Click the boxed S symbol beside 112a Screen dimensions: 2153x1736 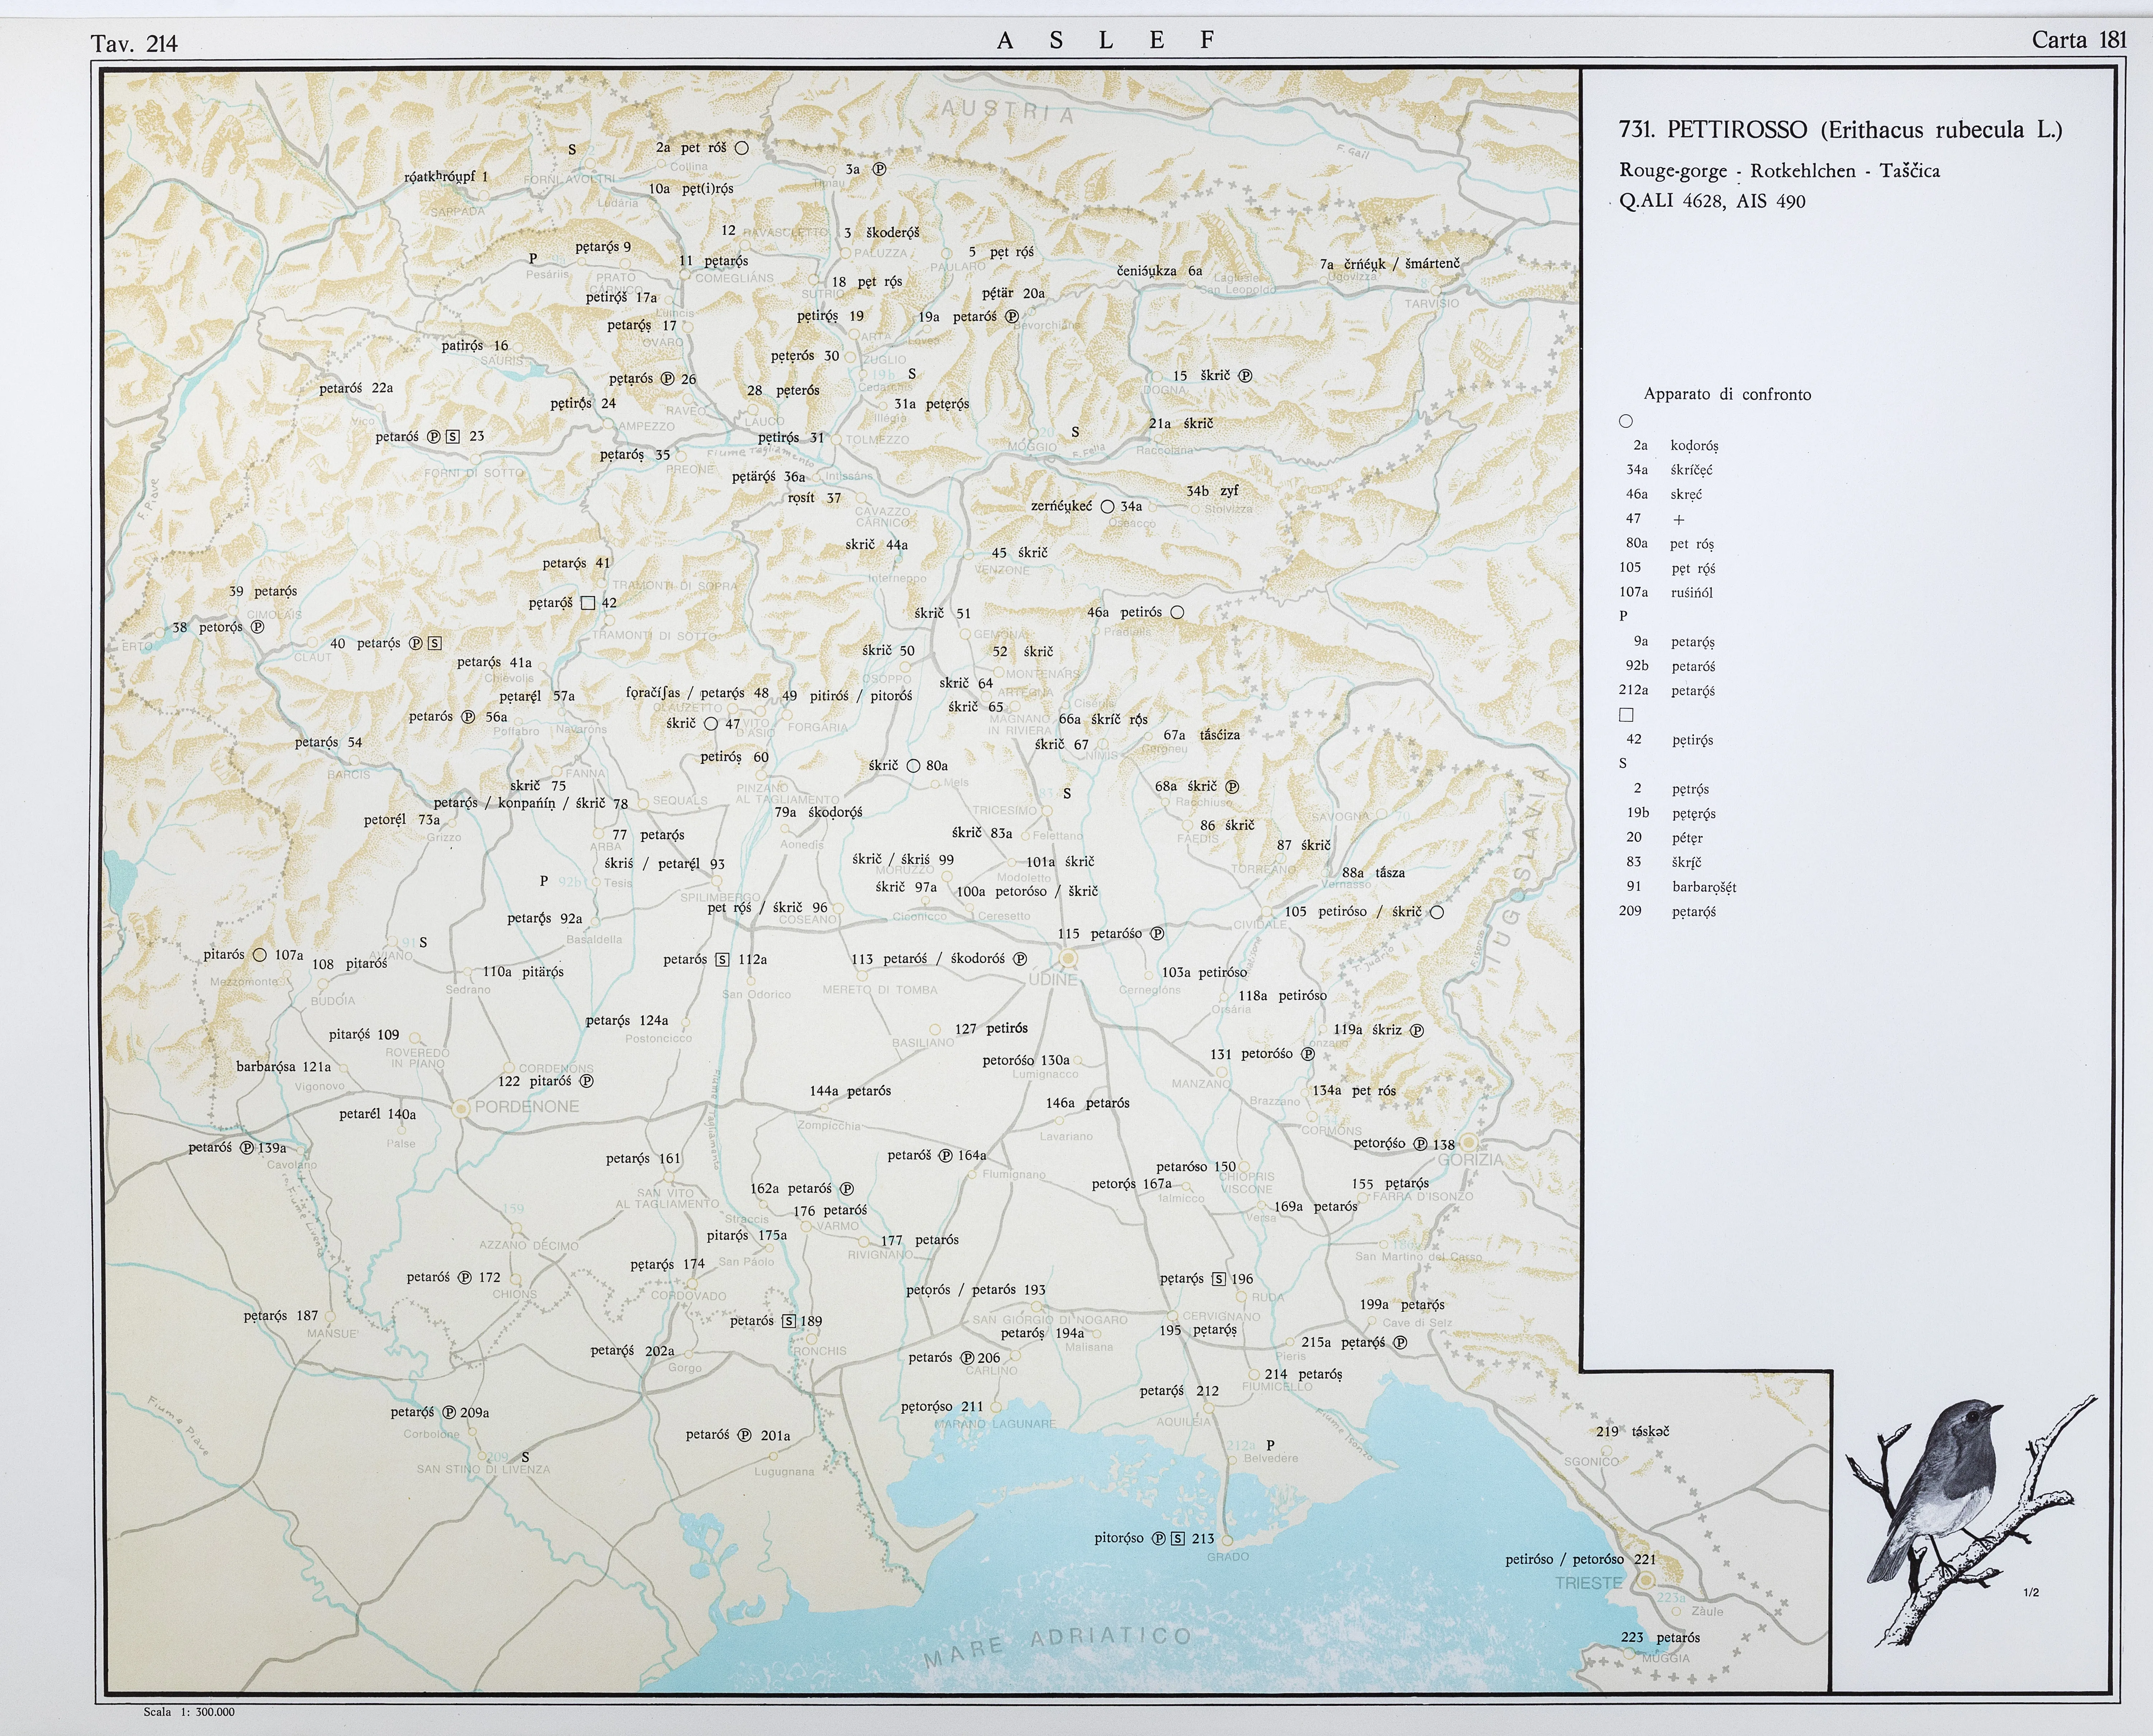tap(722, 960)
